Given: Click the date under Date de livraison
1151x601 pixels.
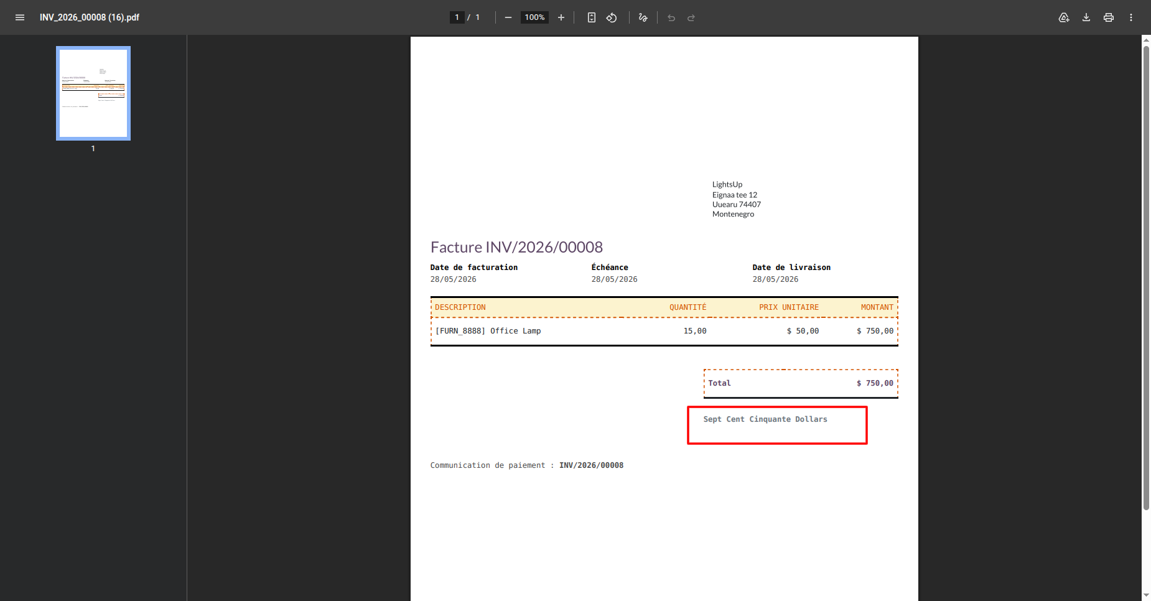Looking at the screenshot, I should pyautogui.click(x=776, y=279).
